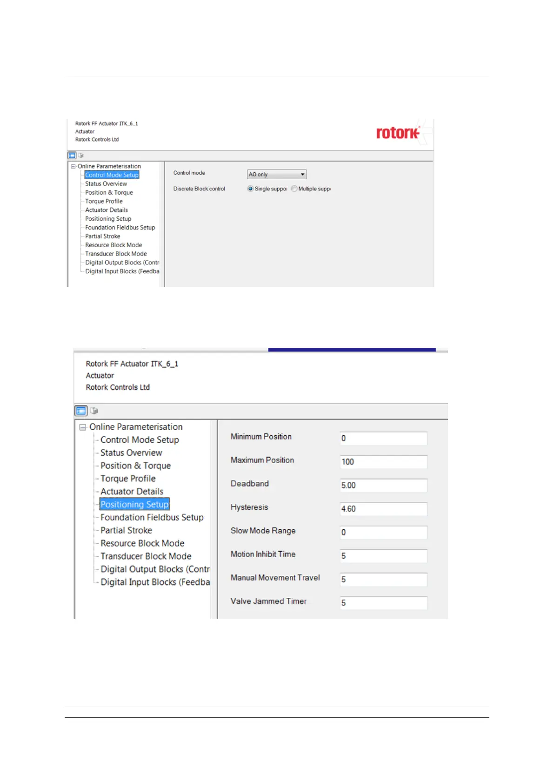
Task: Open Actuator Details in lower tree
Action: (132, 492)
